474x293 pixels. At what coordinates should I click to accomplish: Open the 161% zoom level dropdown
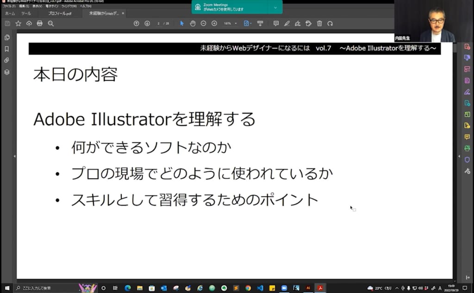point(231,24)
